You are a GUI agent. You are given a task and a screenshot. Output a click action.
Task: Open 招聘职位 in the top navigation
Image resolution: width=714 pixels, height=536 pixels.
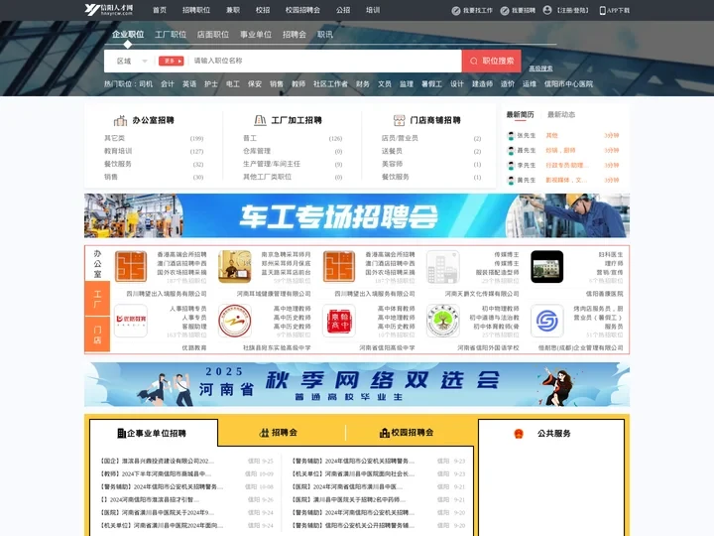pyautogui.click(x=196, y=10)
